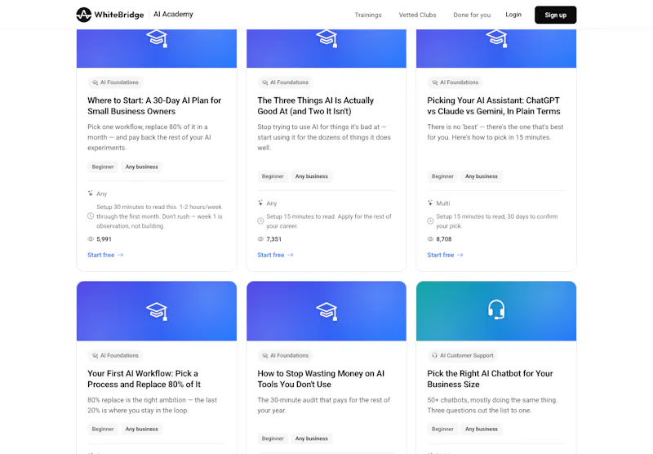Open the title 'Your First AI Workflow'
The image size is (653, 454).
pyautogui.click(x=144, y=379)
